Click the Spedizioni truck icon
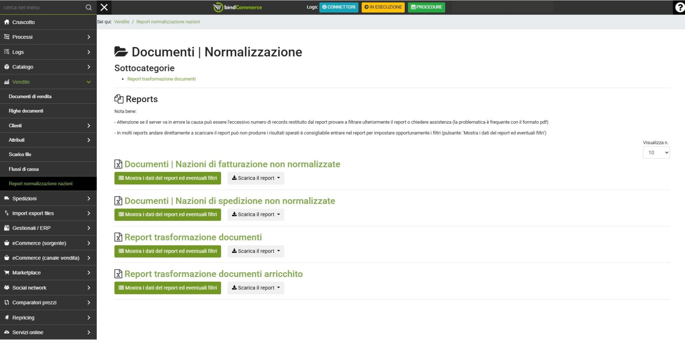Viewport: 685px width, 340px height. click(x=7, y=198)
